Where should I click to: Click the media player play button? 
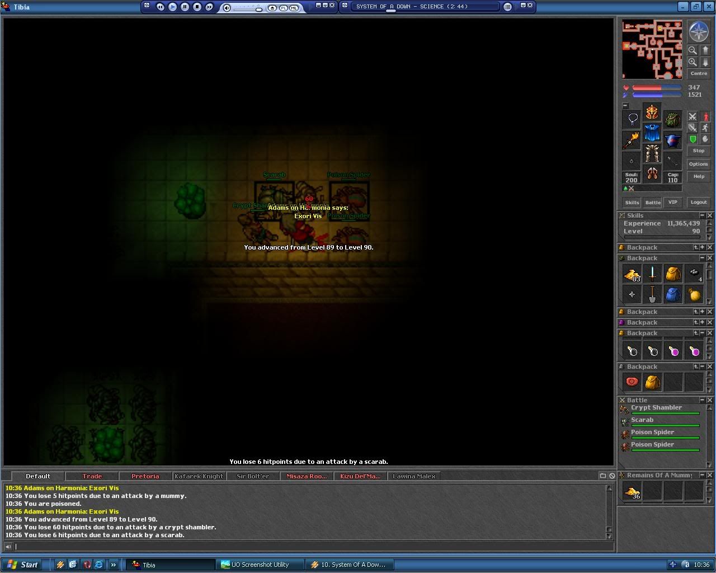(172, 7)
